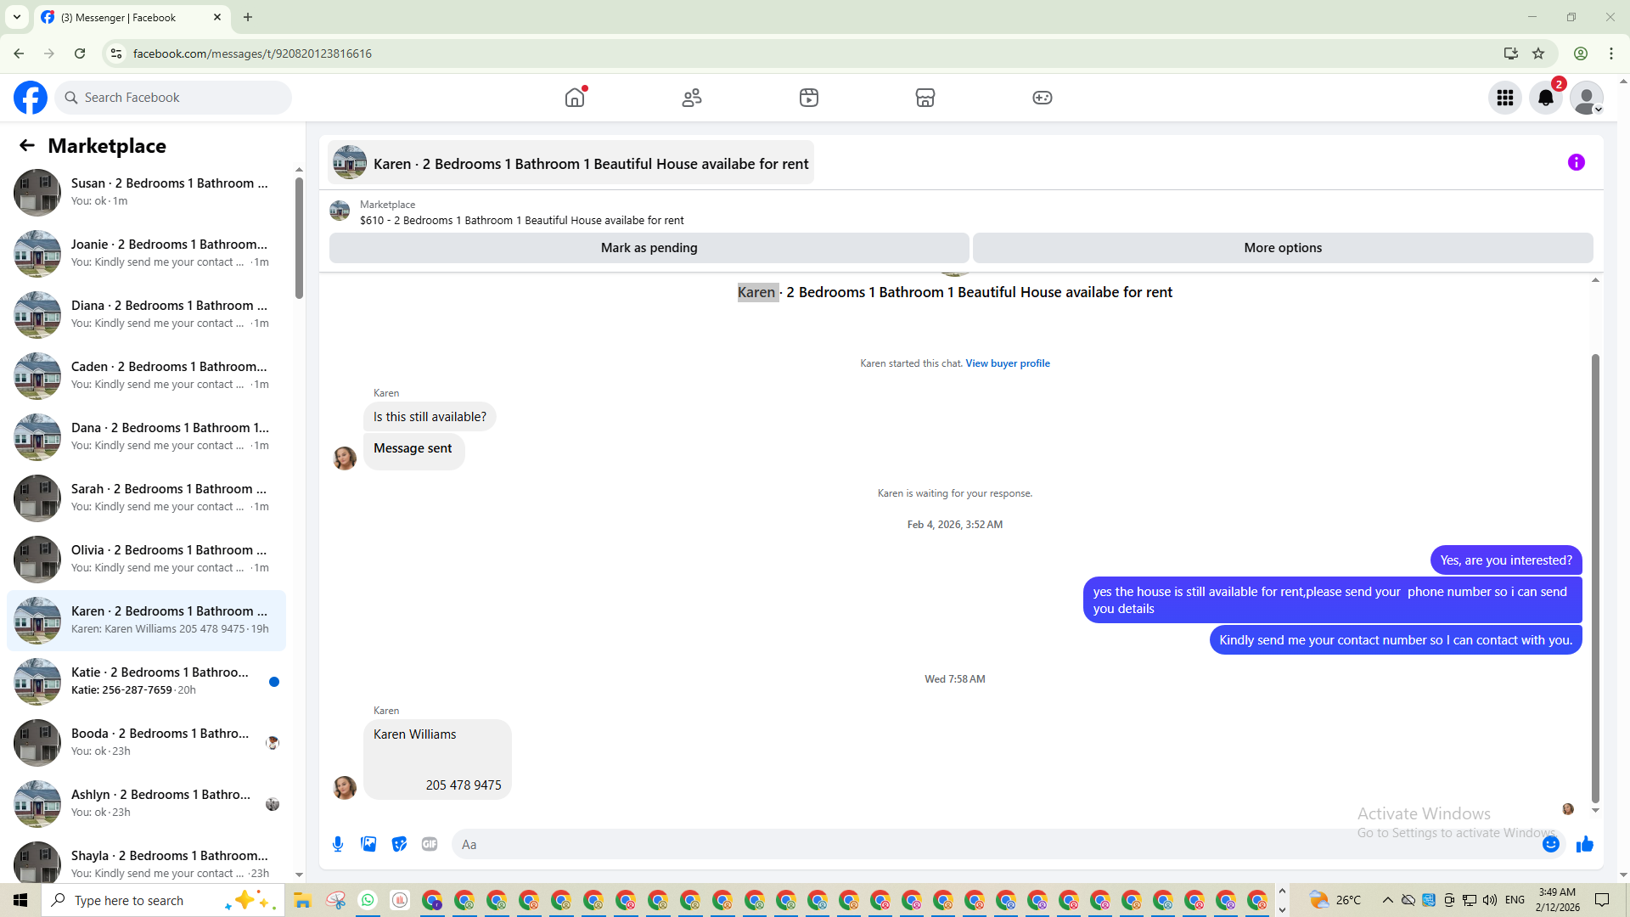Click the Windows taskbar search box
1630x917 pixels.
(x=161, y=900)
